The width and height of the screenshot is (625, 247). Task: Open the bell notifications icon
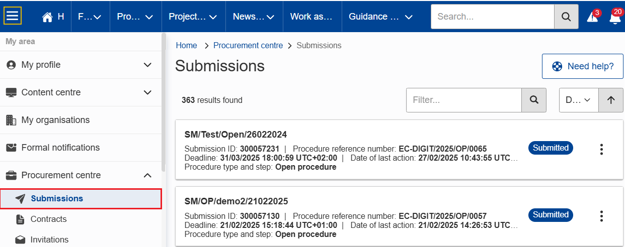(614, 17)
